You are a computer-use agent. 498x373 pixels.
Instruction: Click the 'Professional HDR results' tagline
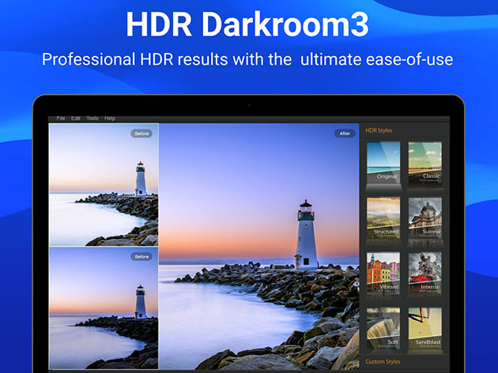(x=247, y=59)
